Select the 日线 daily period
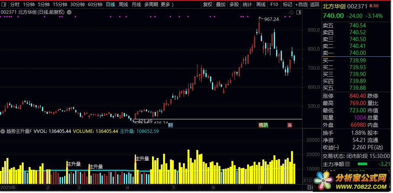393x193 pixels. pyautogui.click(x=110, y=5)
